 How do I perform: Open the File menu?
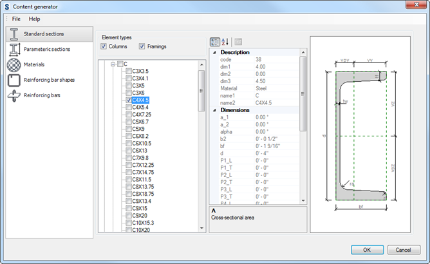tap(16, 19)
